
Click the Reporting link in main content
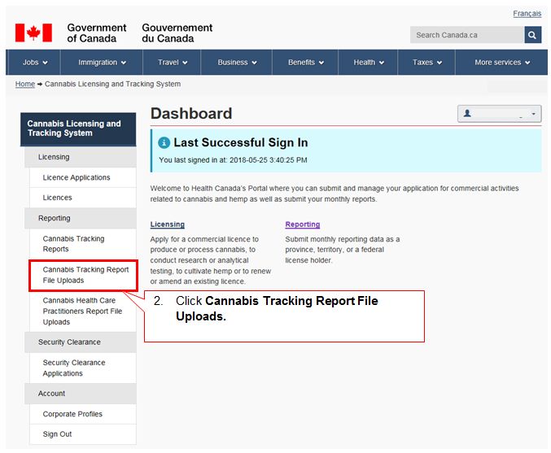[302, 224]
